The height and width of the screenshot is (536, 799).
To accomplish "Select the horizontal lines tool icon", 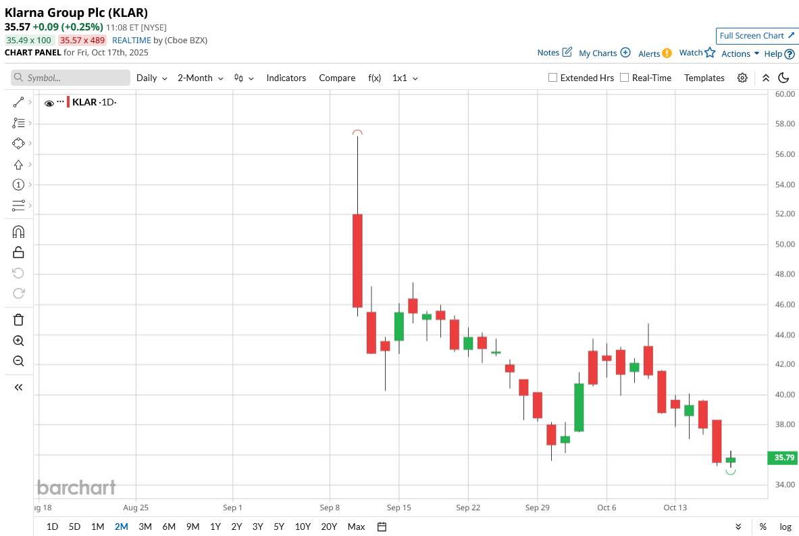I will 18,205.
